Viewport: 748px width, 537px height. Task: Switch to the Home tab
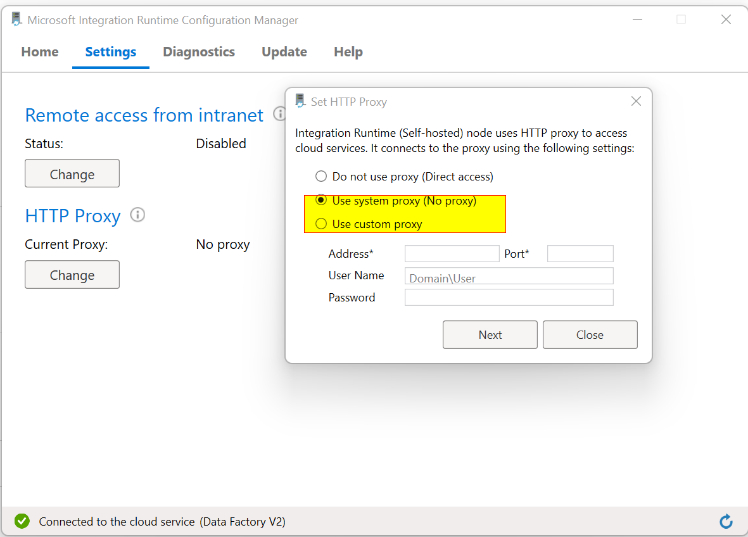click(x=39, y=52)
